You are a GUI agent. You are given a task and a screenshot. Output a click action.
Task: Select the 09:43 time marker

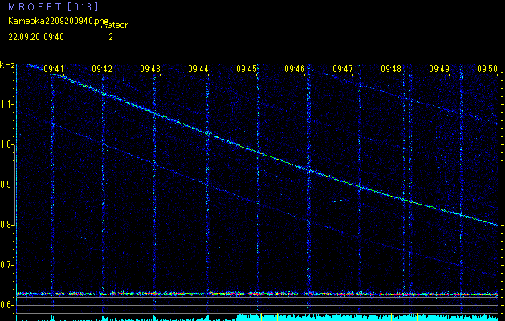[150, 69]
